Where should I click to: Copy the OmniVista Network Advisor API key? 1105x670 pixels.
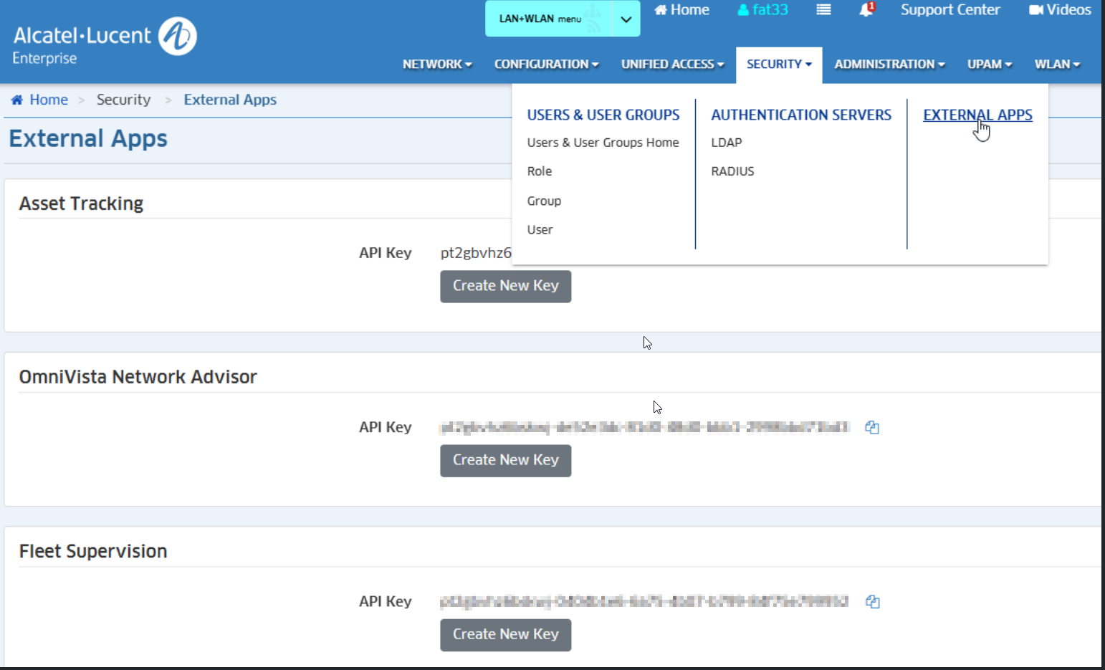(x=871, y=427)
